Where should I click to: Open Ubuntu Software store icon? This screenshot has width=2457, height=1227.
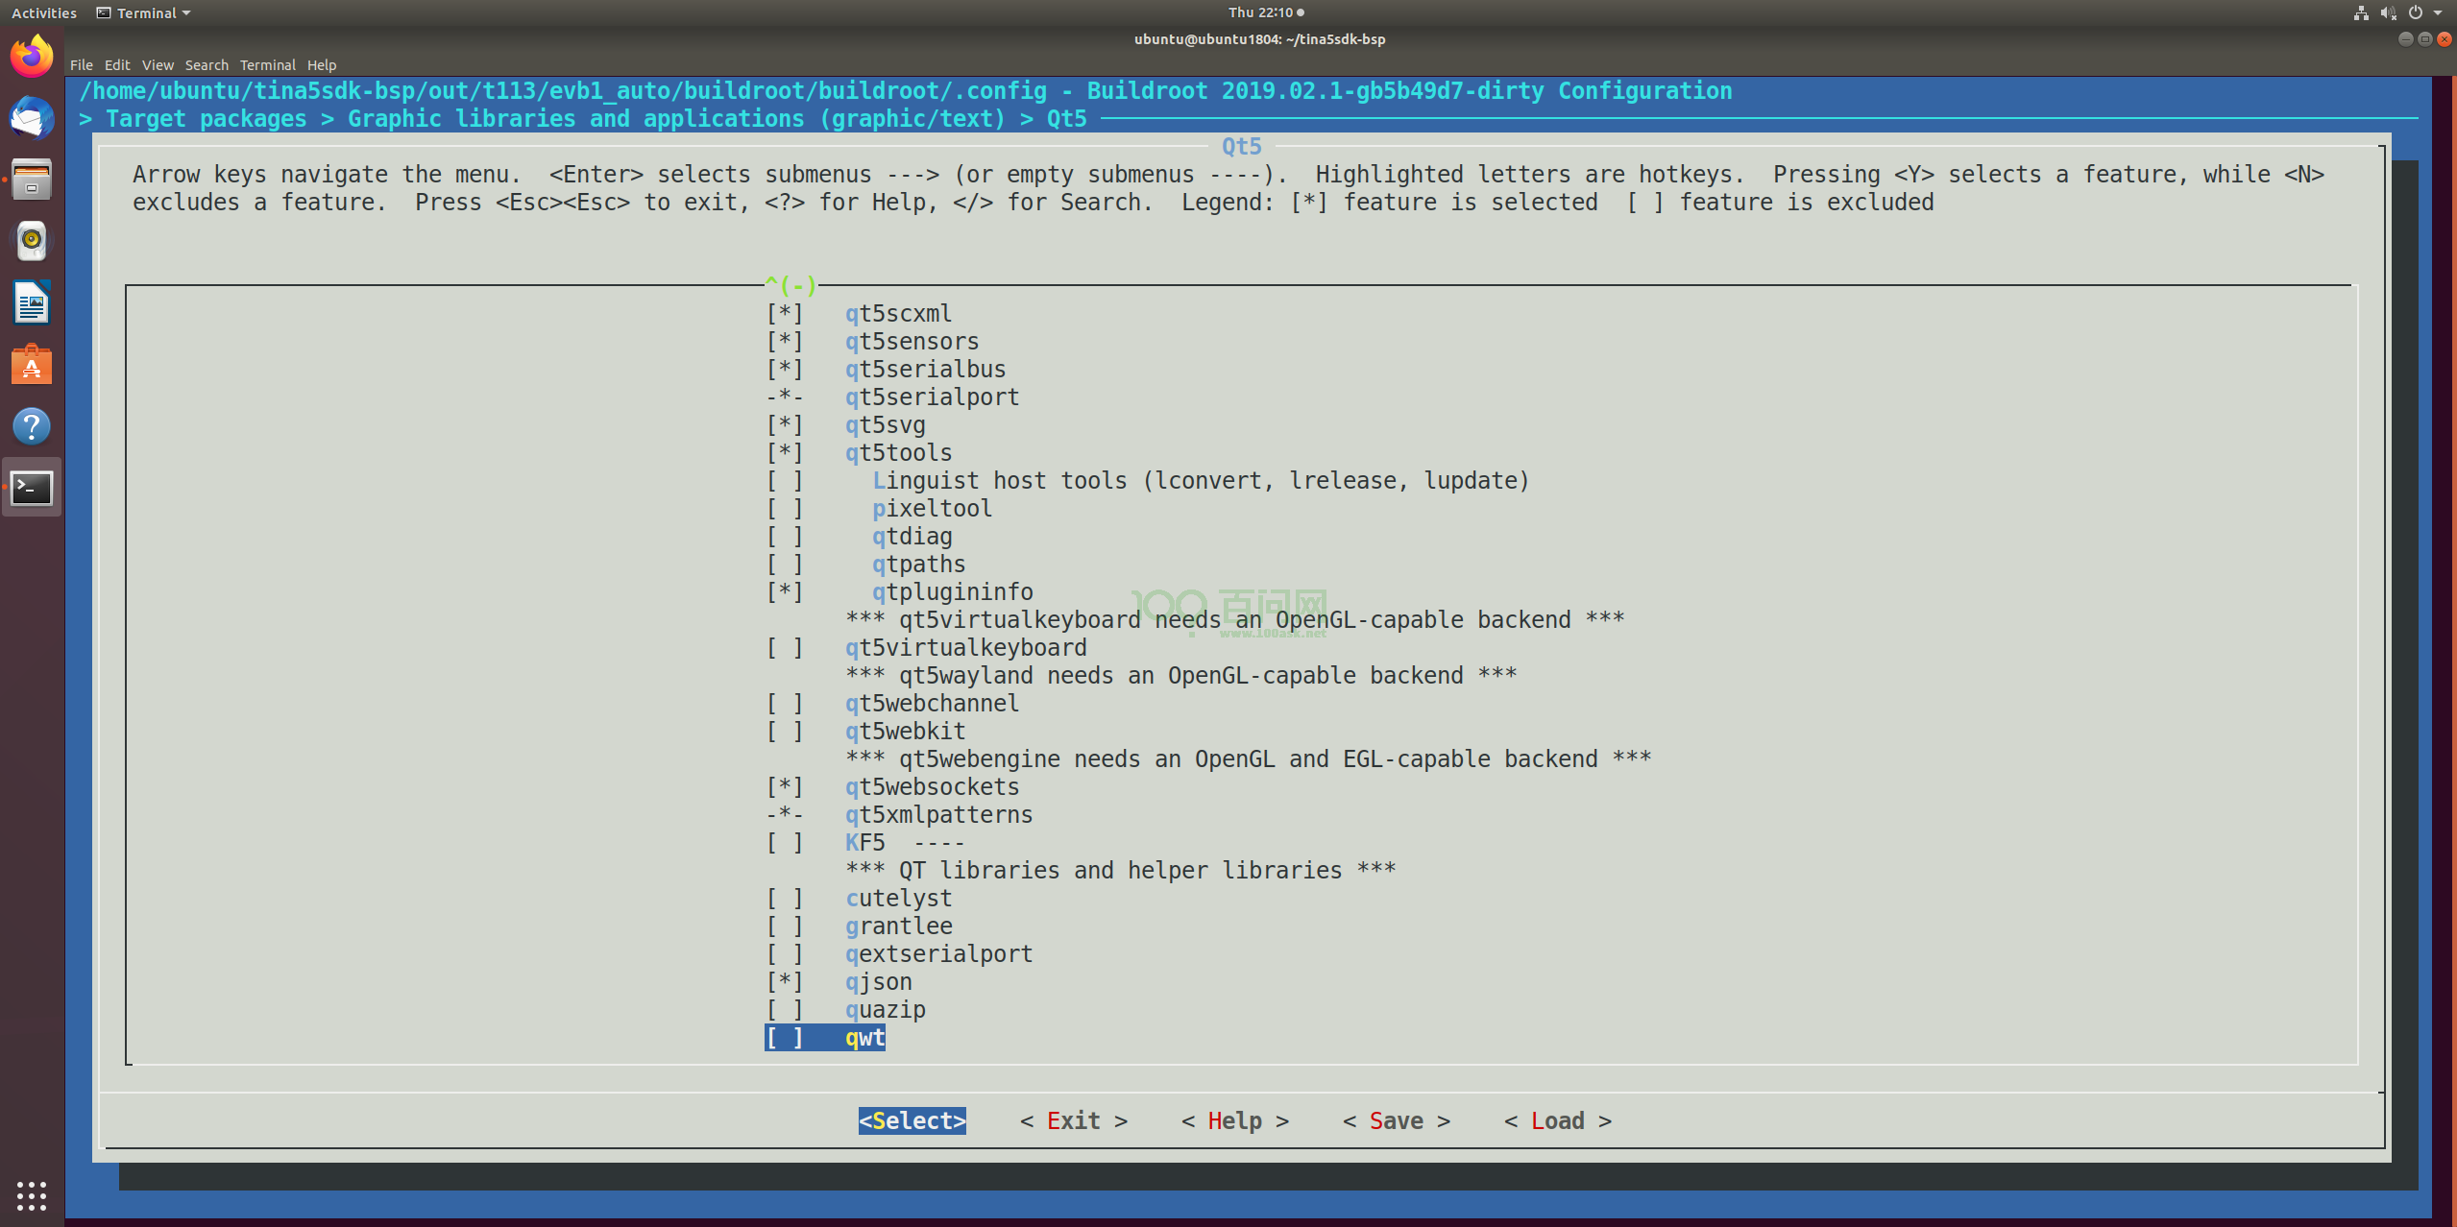(32, 365)
